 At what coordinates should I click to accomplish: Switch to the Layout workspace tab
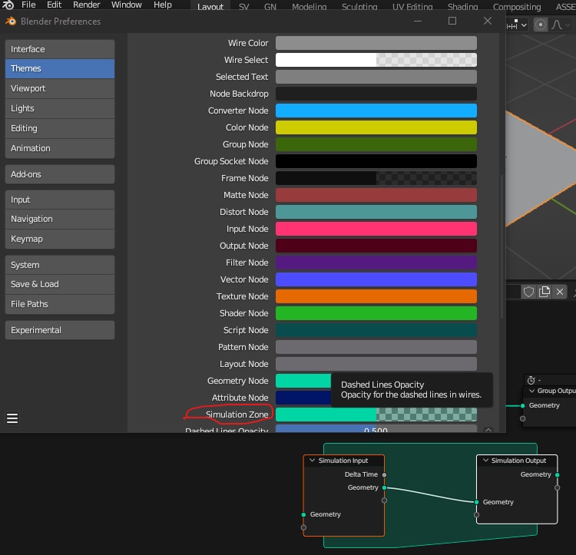click(210, 7)
